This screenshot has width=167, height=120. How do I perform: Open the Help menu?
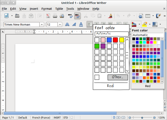(96, 9)
